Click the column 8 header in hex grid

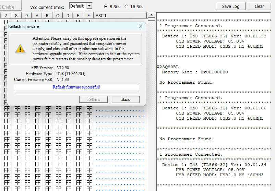16,16
